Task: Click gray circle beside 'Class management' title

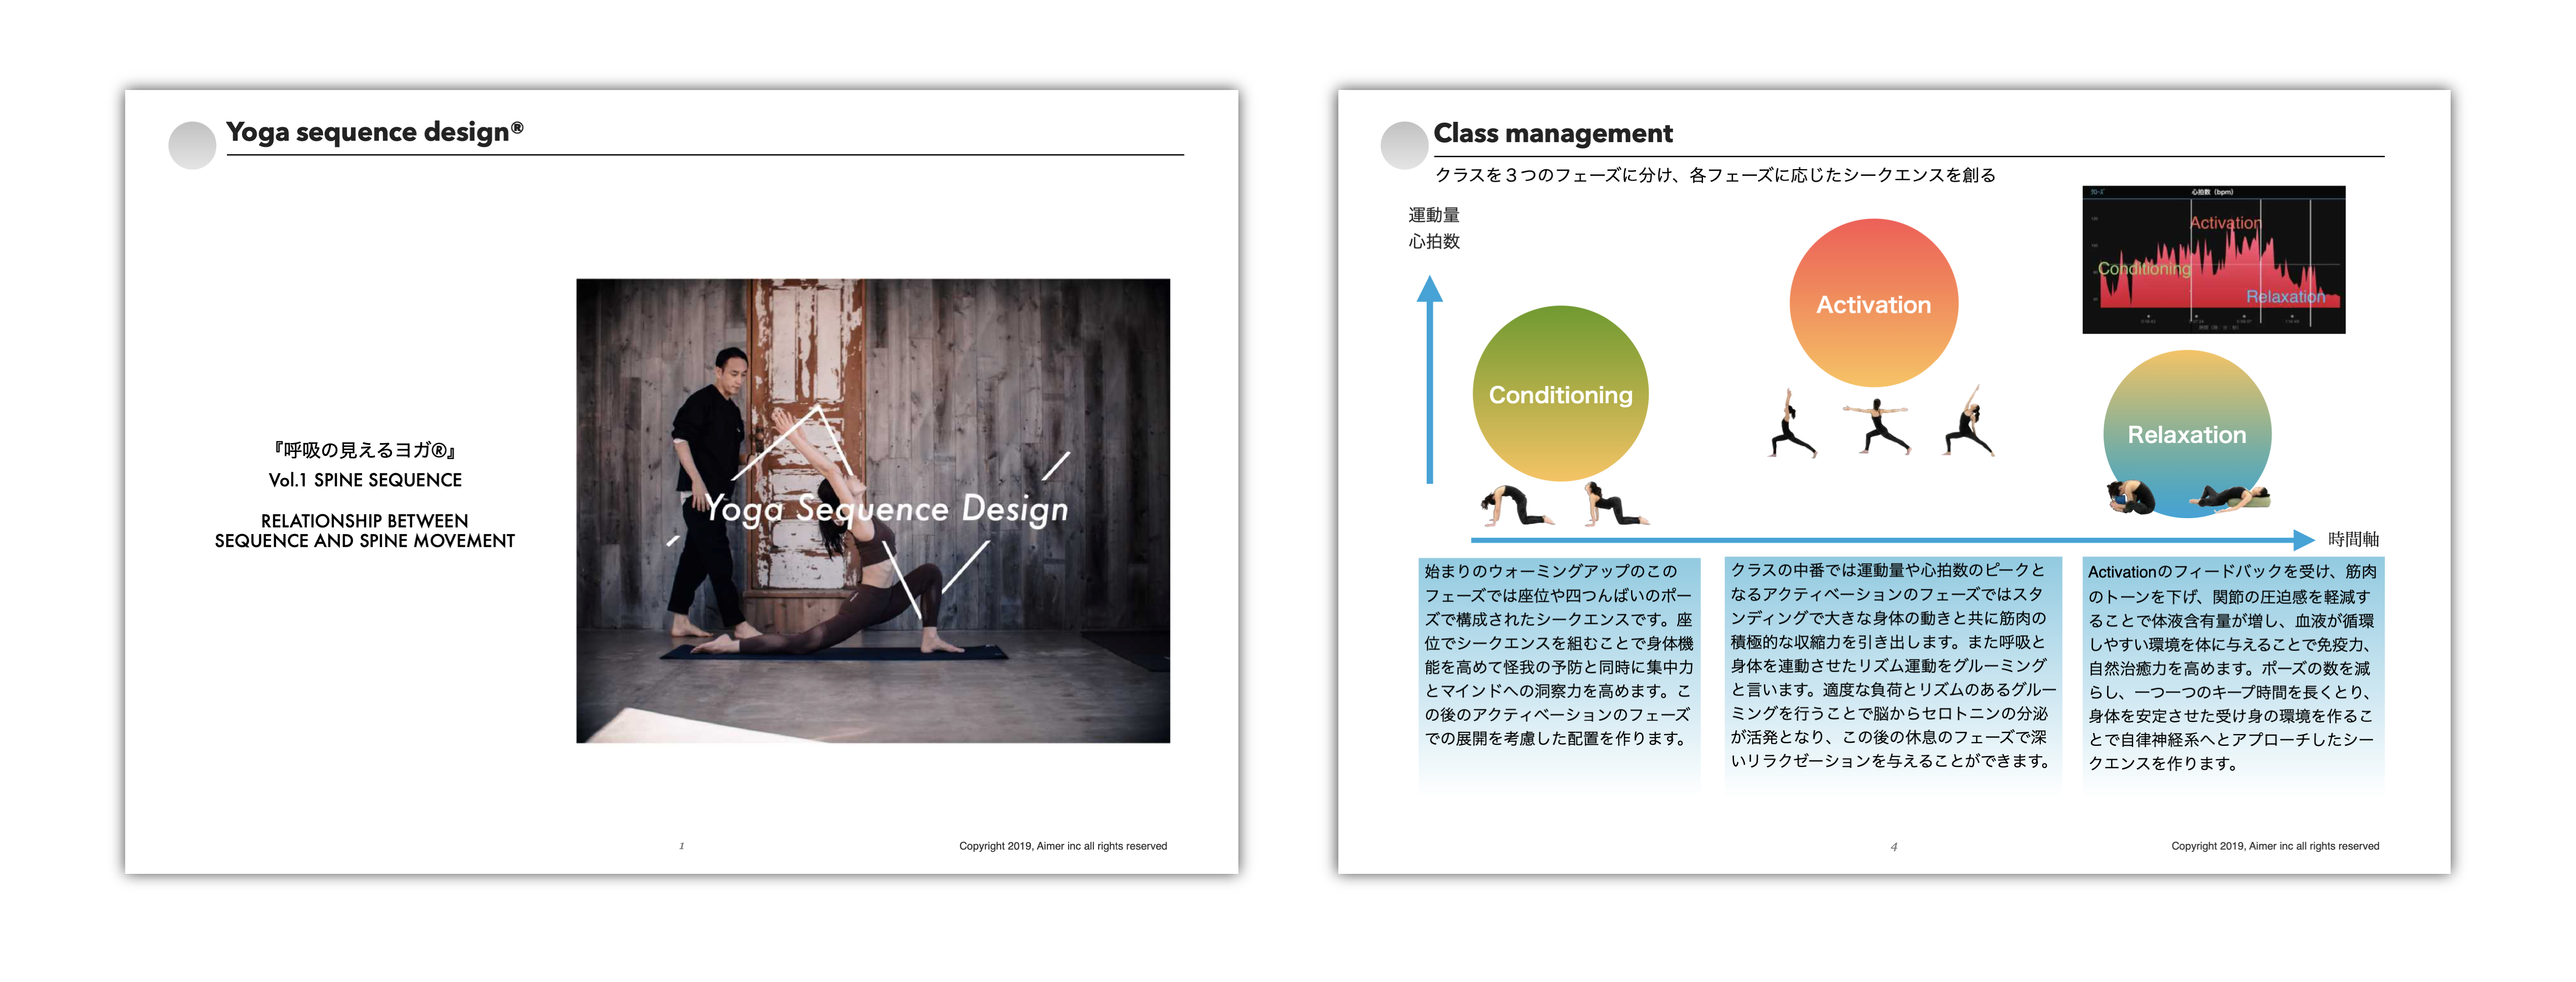Action: coord(1405,145)
